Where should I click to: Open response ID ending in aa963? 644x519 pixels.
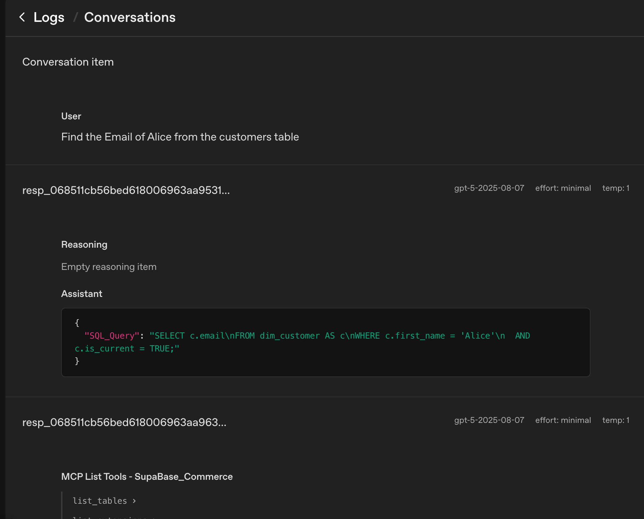pos(124,422)
